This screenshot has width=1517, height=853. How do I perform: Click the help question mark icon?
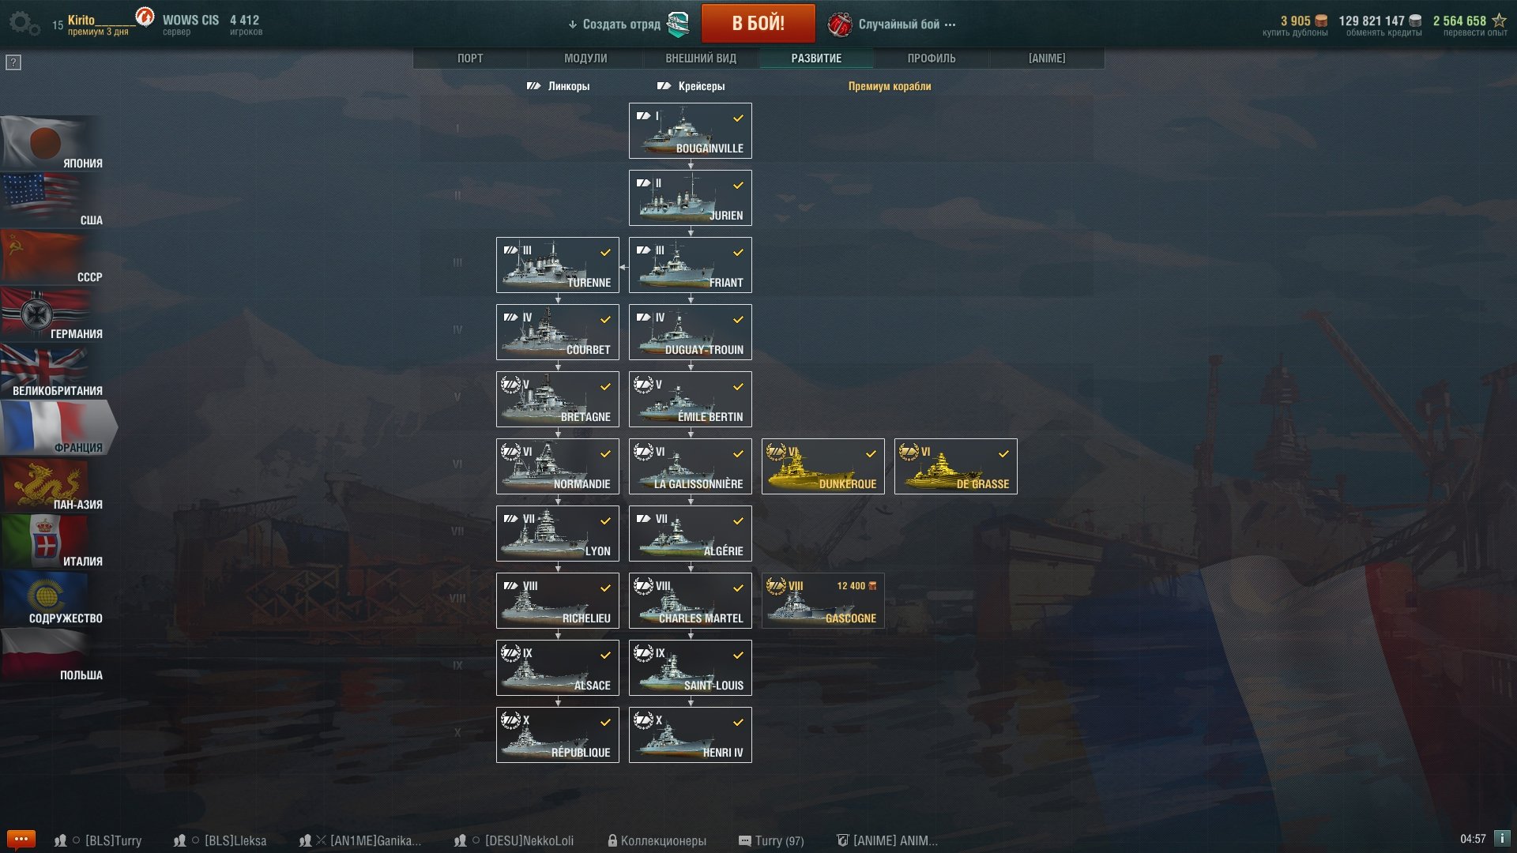[13, 62]
